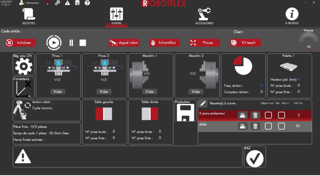The width and height of the screenshot is (320, 176).
Task: Toggle Rec. liée n-1 for ddde
Action: (281, 126)
